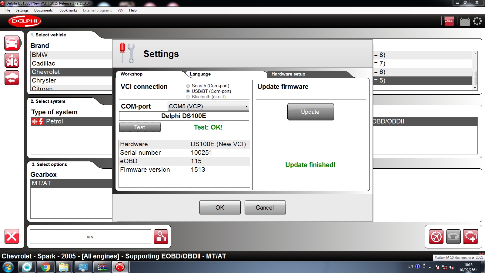Select USB/BT (Com-port) radio option
The image size is (485, 273).
[x=188, y=91]
